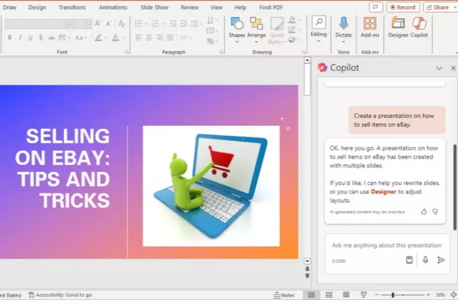The image size is (458, 305).
Task: Toggle italic formatting
Action: [20, 38]
